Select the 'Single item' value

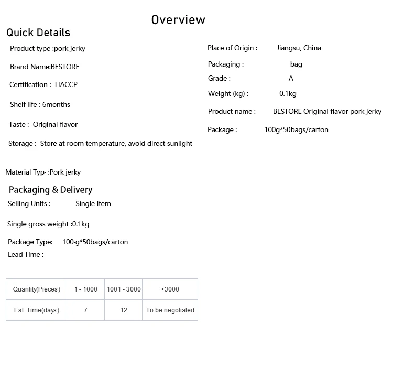click(x=93, y=204)
